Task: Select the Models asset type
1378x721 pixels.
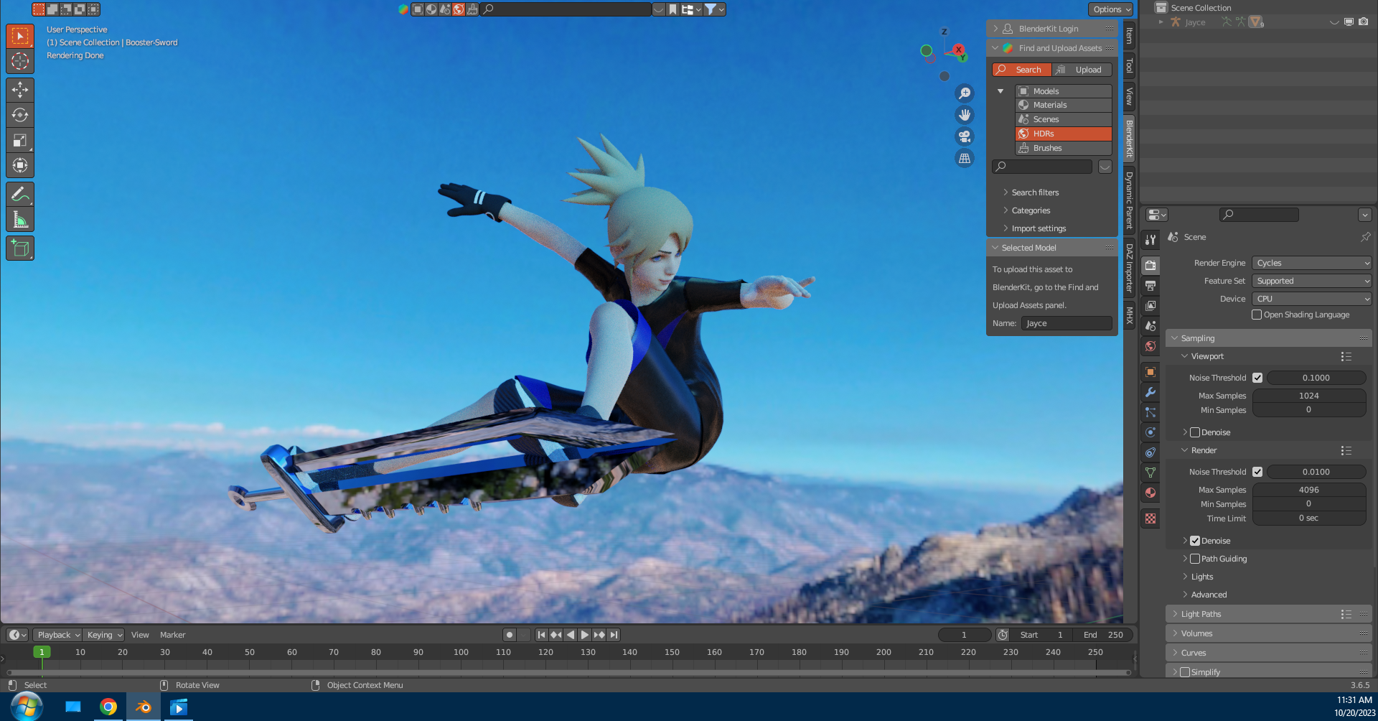Action: coord(1064,91)
